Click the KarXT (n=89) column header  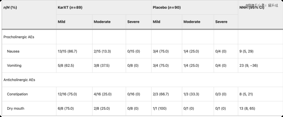coord(70,8)
